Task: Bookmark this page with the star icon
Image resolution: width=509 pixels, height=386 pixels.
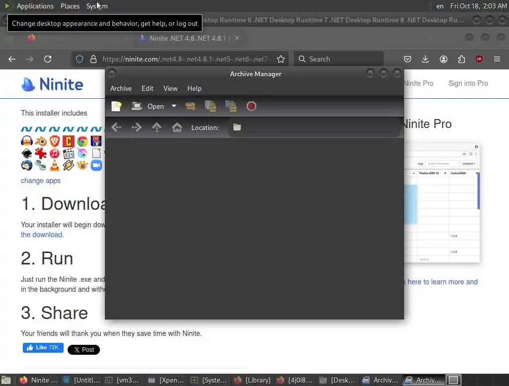Action: 281,59
